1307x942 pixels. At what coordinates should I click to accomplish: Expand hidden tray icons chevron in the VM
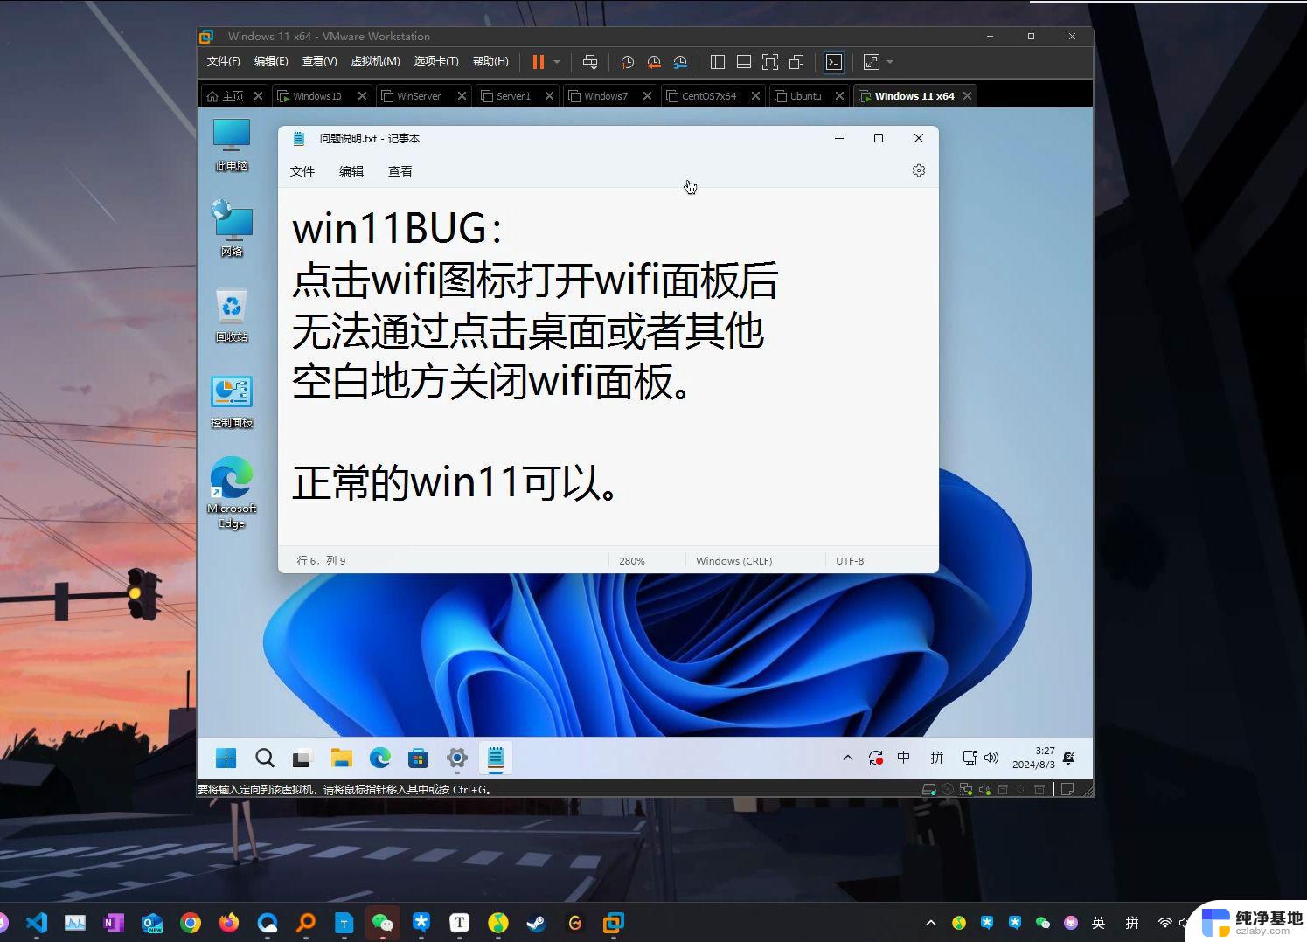(847, 758)
